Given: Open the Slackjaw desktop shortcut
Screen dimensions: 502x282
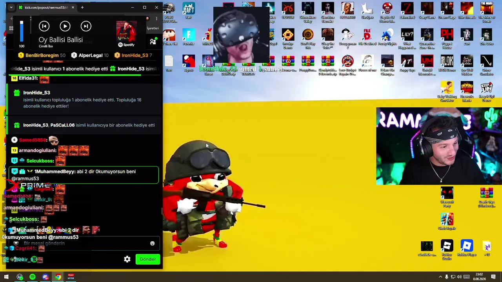Looking at the screenshot, I should [x=367, y=11].
